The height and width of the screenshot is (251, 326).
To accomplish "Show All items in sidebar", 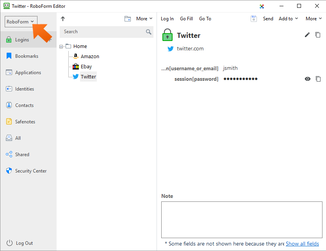I will point(28,138).
